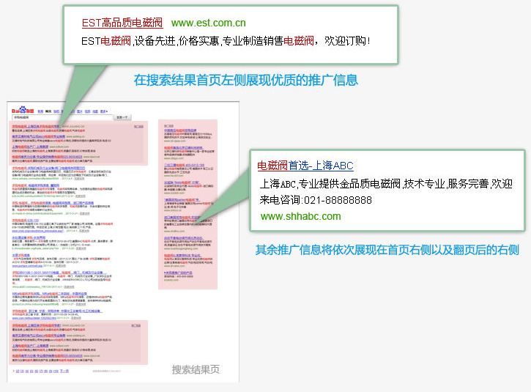This screenshot has width=531, height=392.
Task: Click the Baidu logo in the screenshot
Action: coord(21,110)
